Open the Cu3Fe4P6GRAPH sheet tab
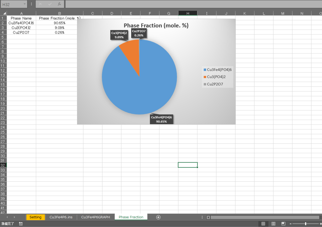The width and height of the screenshot is (322, 227). 96,217
